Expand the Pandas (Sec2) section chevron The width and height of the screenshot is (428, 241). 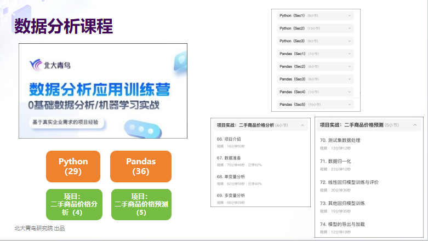(x=350, y=67)
